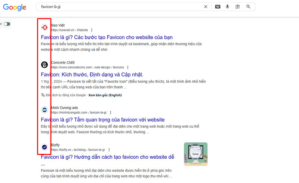The width and height of the screenshot is (299, 183).
Task: Open the three-dot menu for Minh Dương ads result
Action: [111, 112]
